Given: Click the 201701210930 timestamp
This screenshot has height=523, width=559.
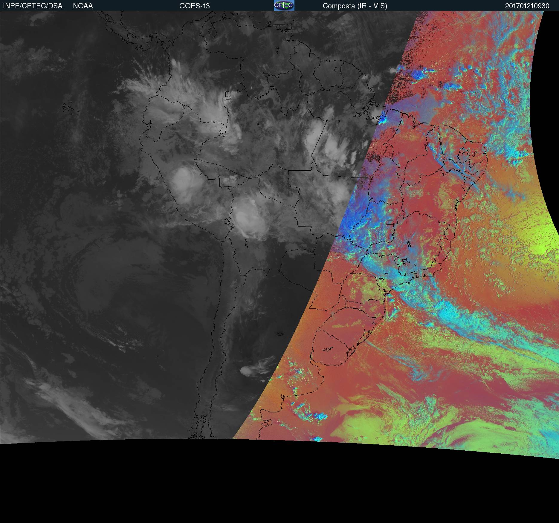Looking at the screenshot, I should pyautogui.click(x=527, y=6).
